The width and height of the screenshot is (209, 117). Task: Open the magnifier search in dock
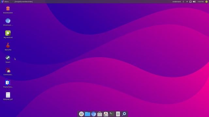click(x=124, y=114)
